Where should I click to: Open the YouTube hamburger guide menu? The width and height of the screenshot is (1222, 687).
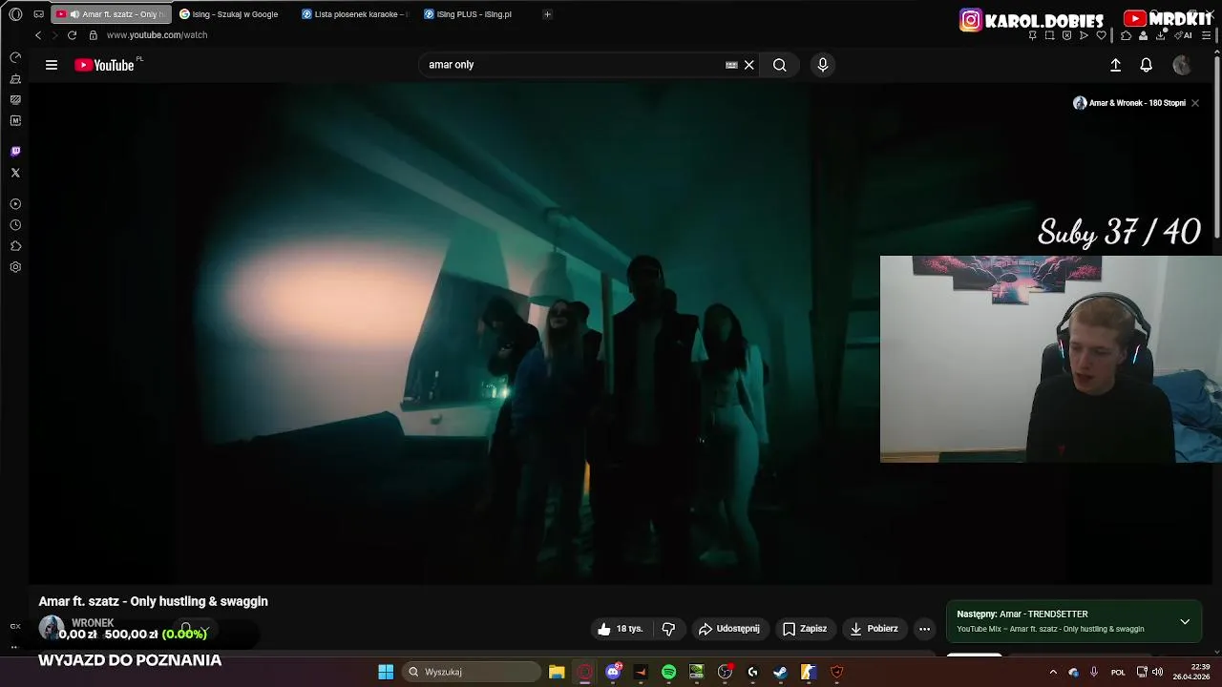tap(52, 65)
